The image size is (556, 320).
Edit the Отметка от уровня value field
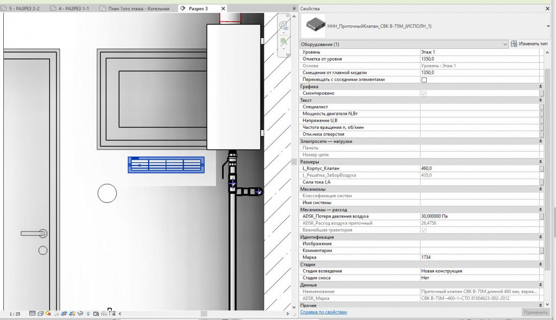pos(480,59)
